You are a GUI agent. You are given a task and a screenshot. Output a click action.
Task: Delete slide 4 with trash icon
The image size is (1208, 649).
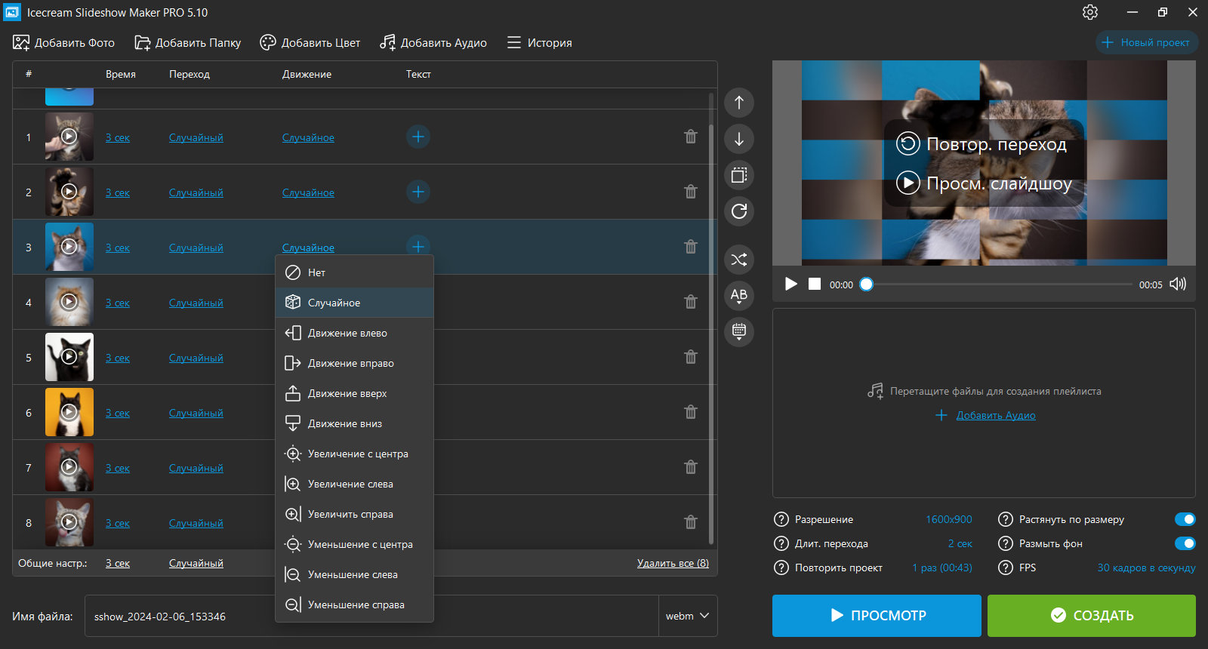691,302
